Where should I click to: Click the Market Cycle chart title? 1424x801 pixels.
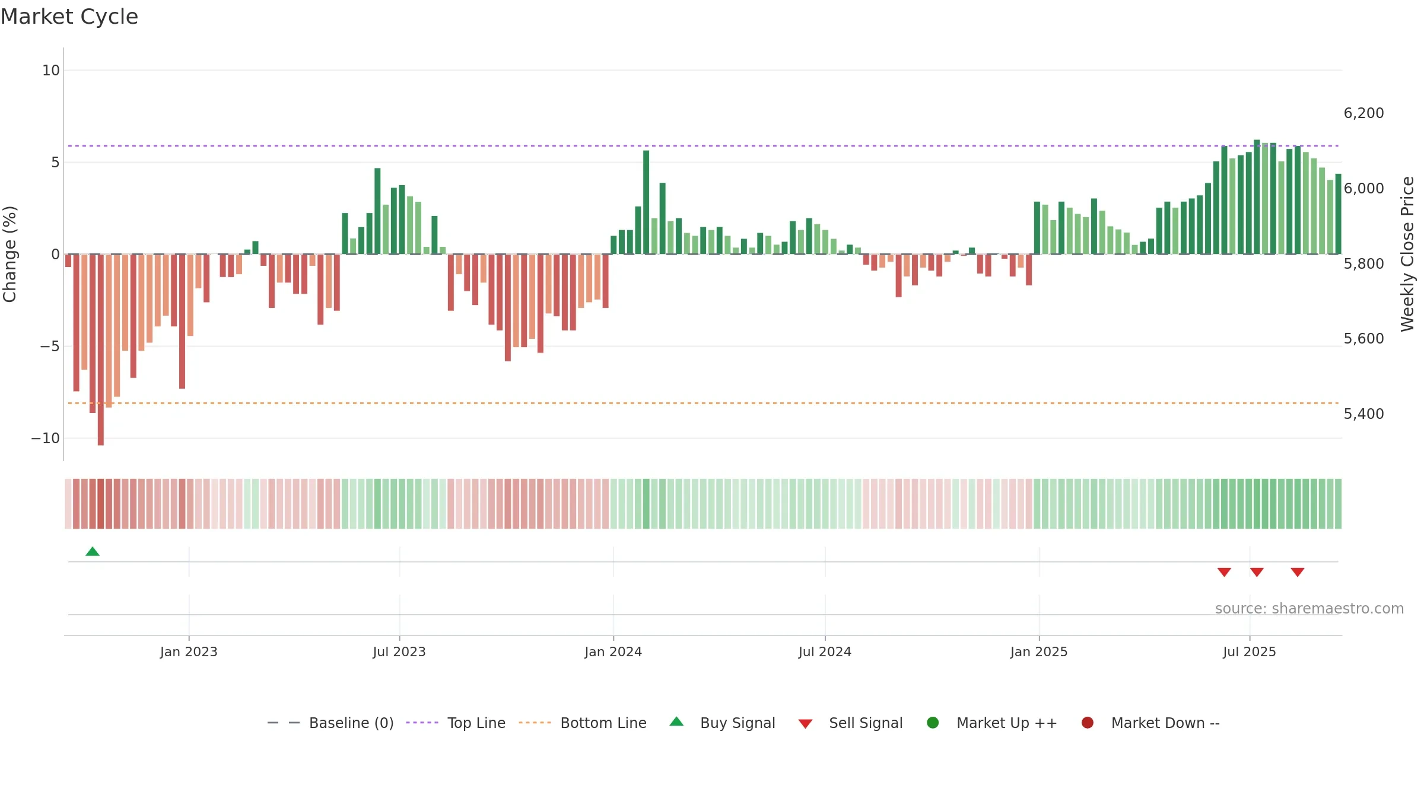click(69, 17)
